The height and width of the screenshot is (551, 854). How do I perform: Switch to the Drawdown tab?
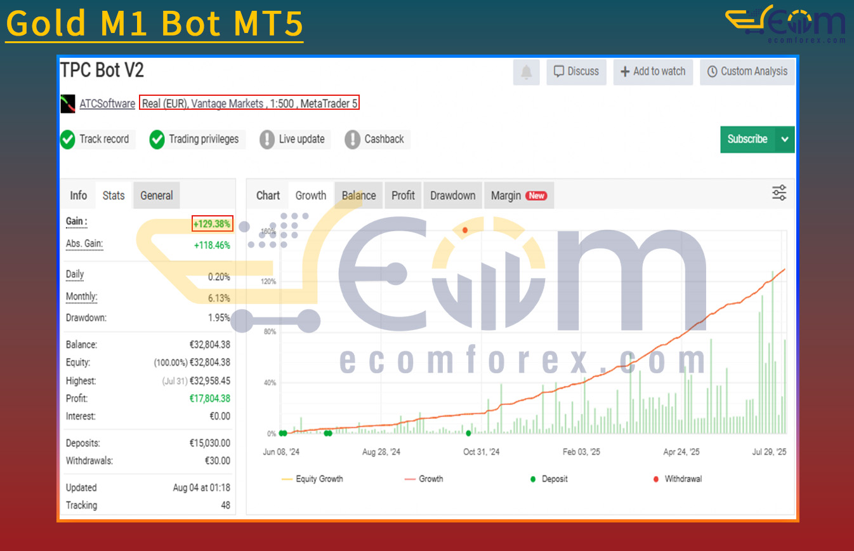(453, 196)
